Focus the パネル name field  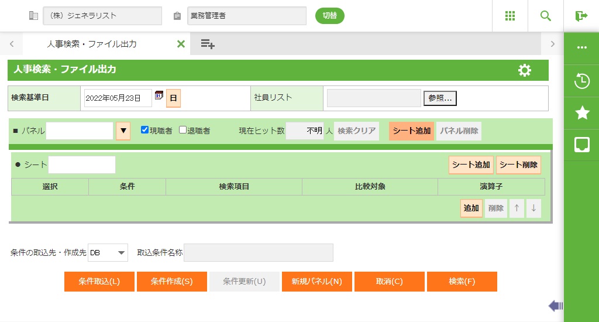80,131
